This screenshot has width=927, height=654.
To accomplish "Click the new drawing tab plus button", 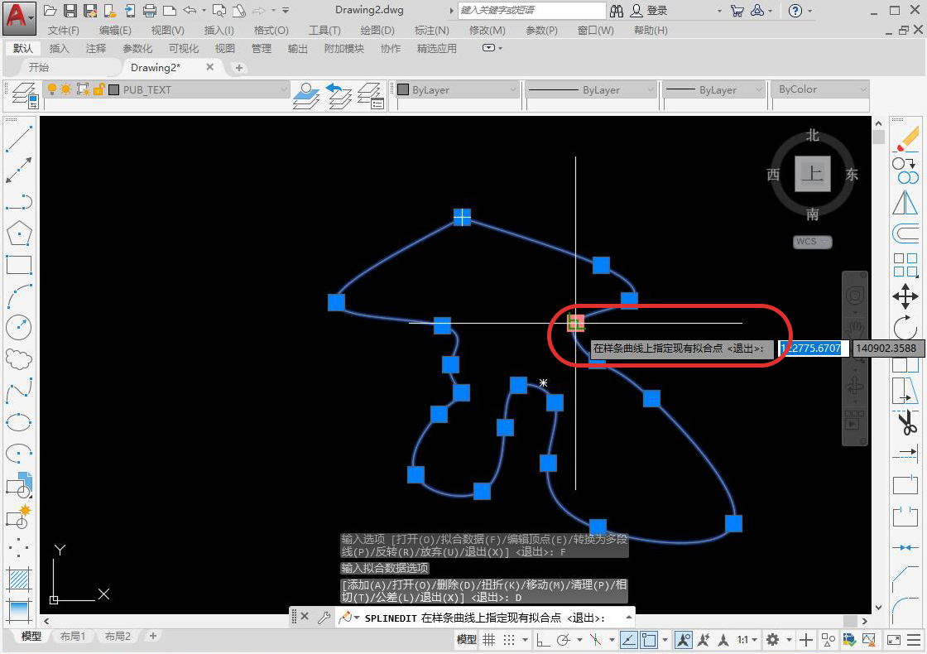I will (239, 67).
